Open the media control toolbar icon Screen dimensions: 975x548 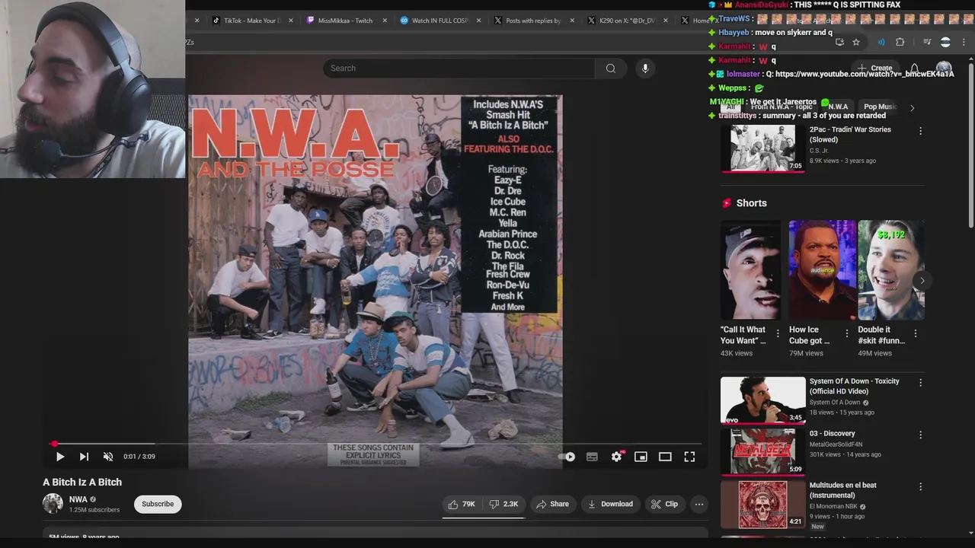point(927,42)
